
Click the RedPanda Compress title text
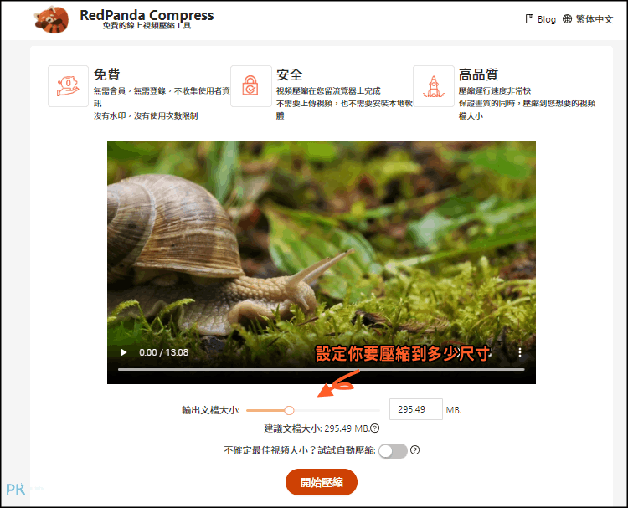point(147,15)
